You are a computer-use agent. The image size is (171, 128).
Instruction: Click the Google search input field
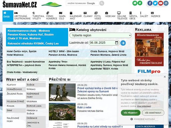(x=82, y=3)
